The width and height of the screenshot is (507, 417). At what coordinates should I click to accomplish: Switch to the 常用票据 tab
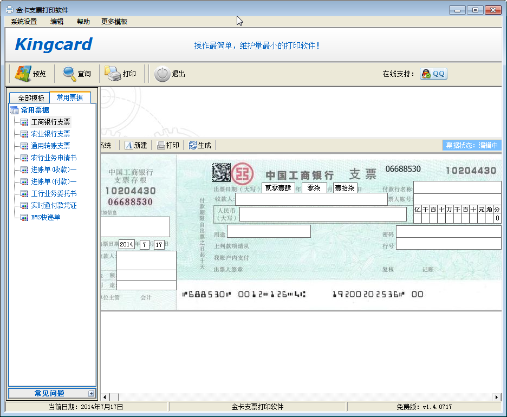coord(69,97)
